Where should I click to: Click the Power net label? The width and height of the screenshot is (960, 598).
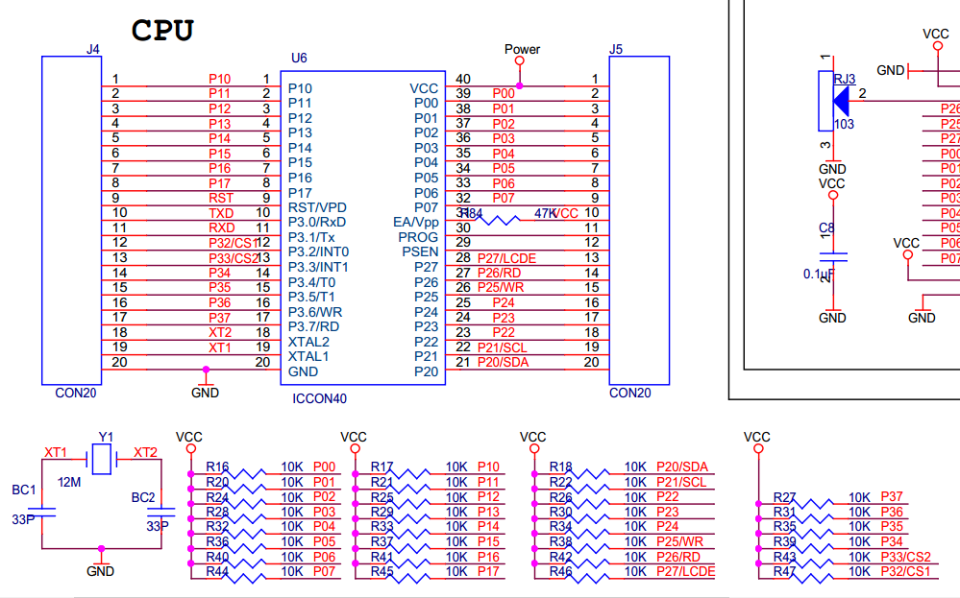(522, 49)
